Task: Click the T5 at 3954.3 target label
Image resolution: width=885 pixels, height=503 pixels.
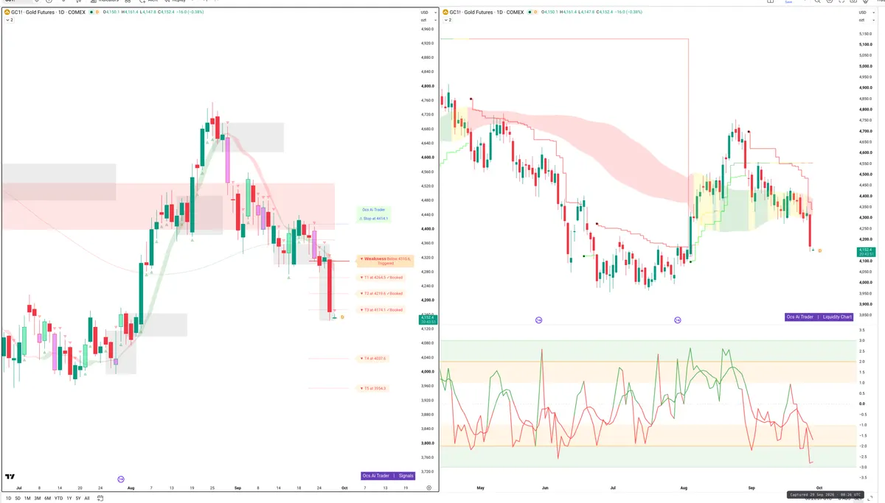Action: 373,388
